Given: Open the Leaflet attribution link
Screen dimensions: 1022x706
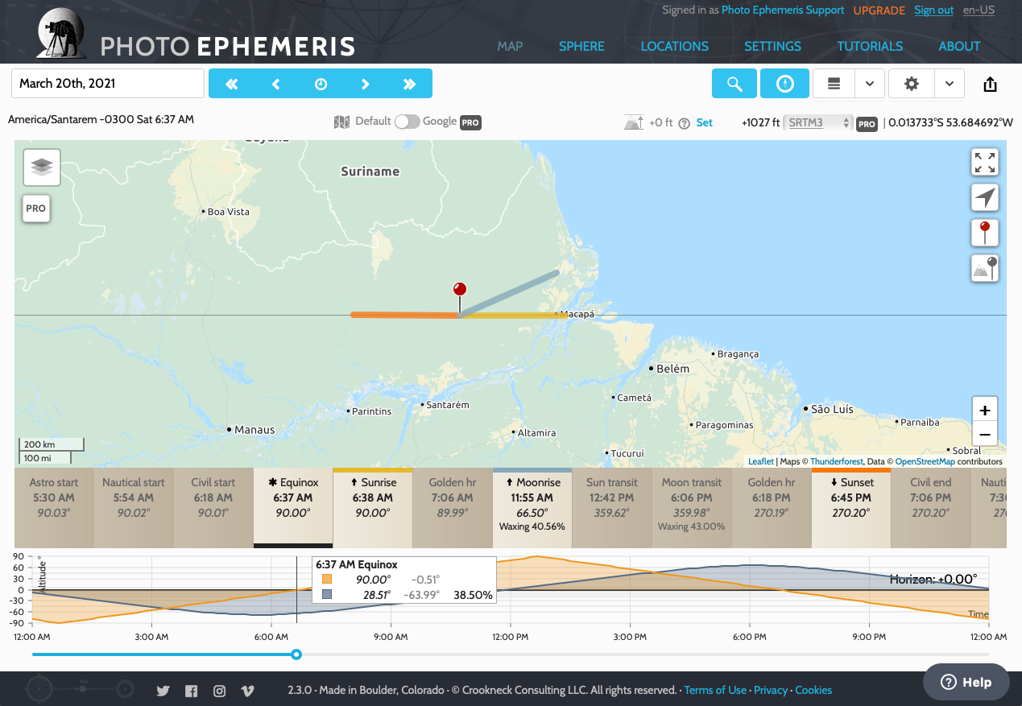Looking at the screenshot, I should [x=760, y=462].
